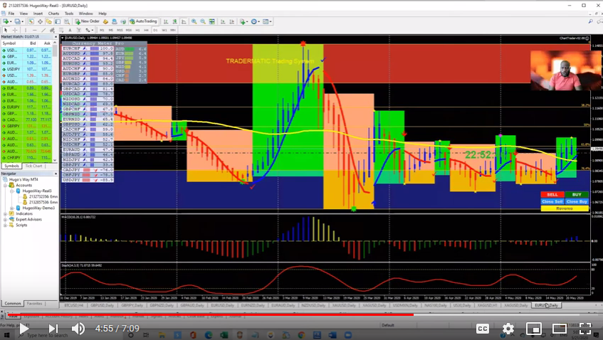This screenshot has width=603, height=340.
Task: Select the cursor arrow tool
Action: (6, 30)
